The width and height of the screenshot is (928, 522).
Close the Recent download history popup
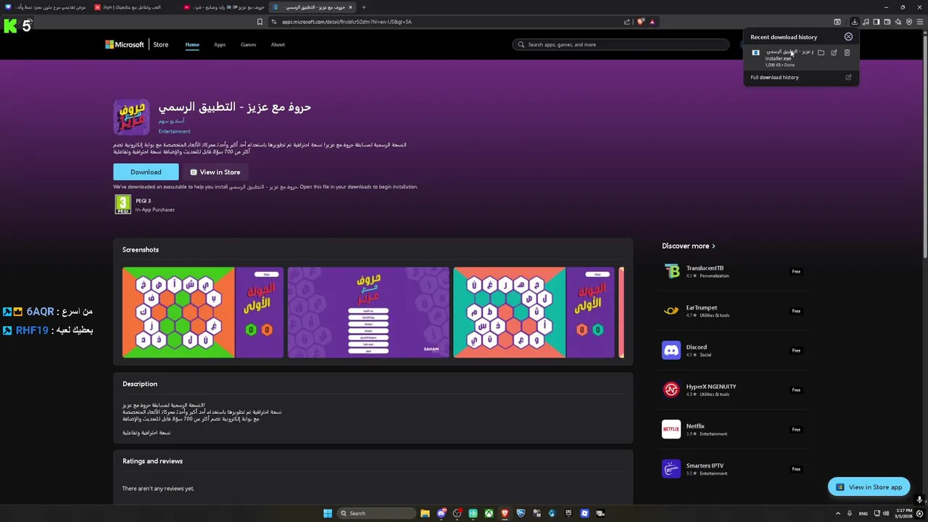848,36
